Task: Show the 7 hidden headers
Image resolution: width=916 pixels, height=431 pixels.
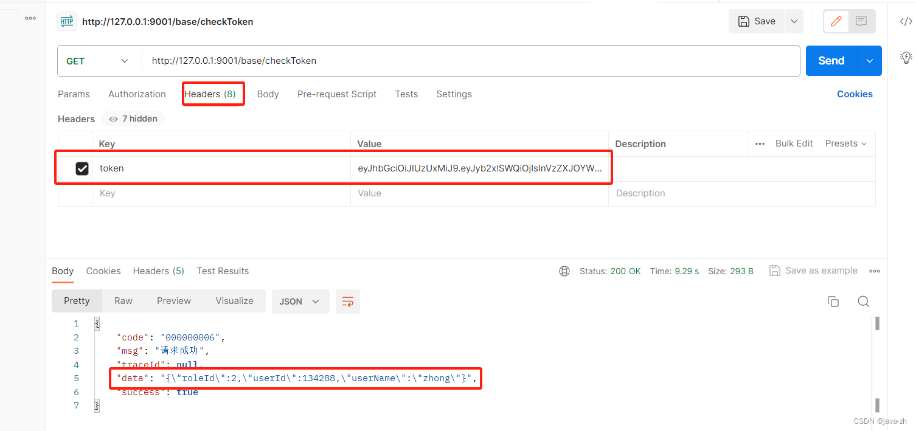Action: point(133,119)
